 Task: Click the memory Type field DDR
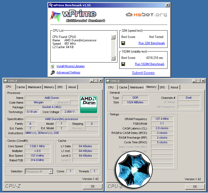pyautogui.click(x=135, y=98)
